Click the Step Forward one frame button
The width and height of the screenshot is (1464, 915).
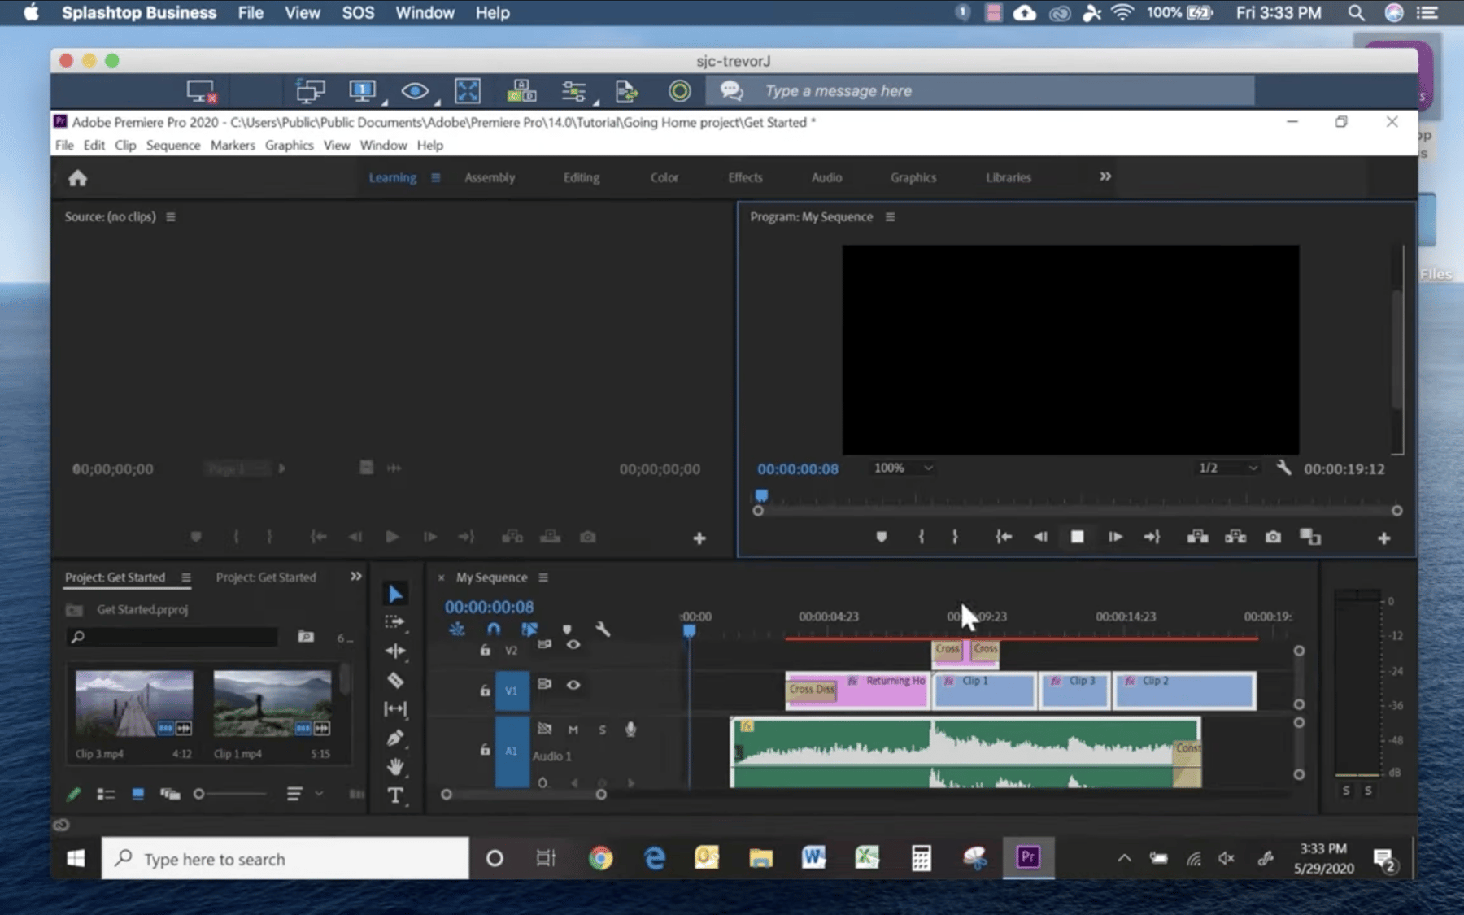1115,537
